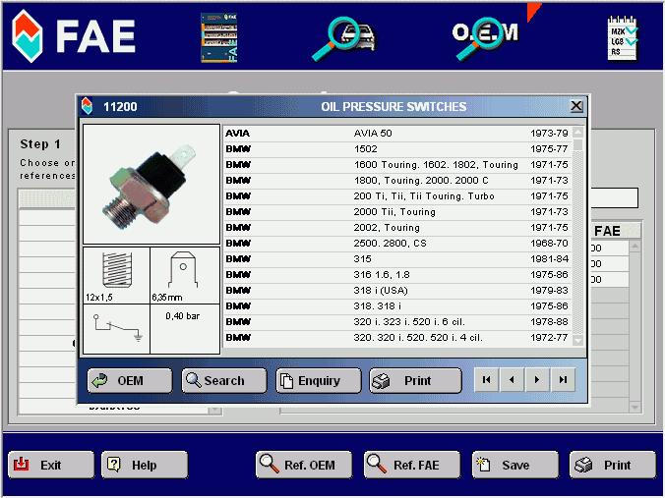Click the Enquiry button
The width and height of the screenshot is (665, 498).
point(318,381)
